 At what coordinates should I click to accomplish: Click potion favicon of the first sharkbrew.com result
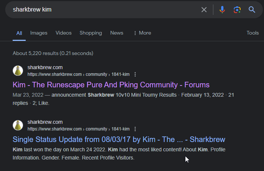(x=18, y=71)
